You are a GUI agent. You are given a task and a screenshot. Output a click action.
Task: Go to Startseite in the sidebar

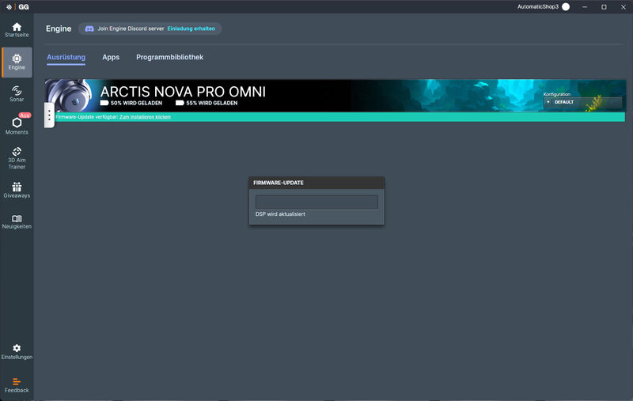coord(17,30)
